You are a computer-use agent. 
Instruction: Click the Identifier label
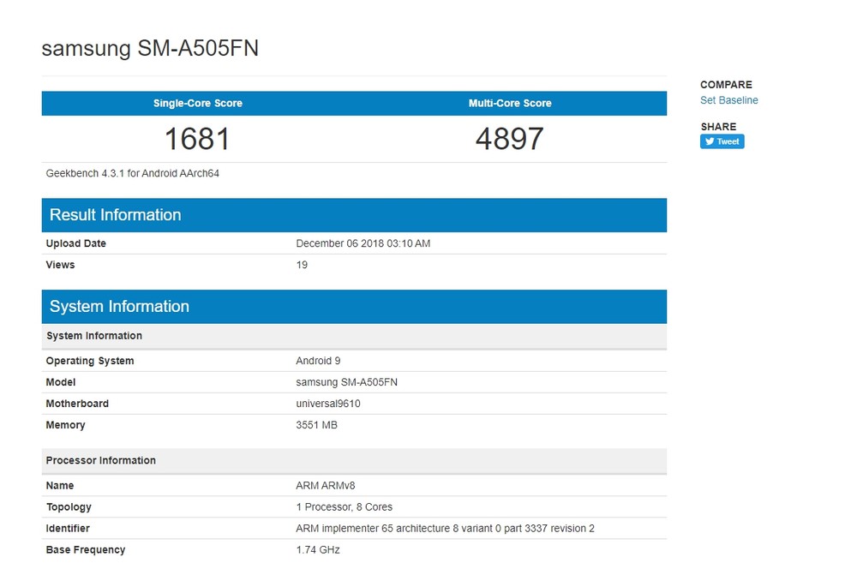(68, 528)
